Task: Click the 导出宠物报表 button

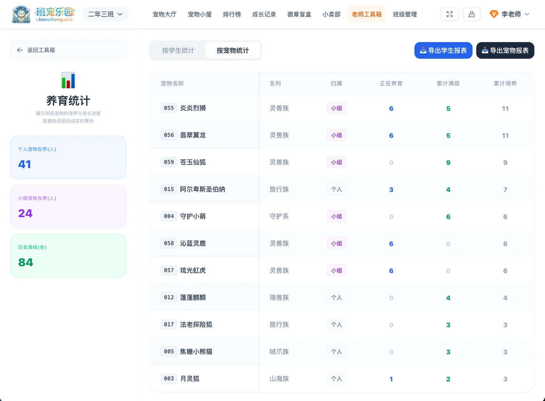Action: (x=505, y=51)
